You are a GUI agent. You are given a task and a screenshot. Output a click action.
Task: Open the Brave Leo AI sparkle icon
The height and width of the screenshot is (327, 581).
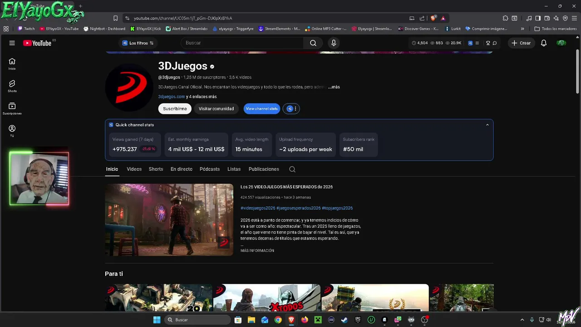[x=556, y=18]
